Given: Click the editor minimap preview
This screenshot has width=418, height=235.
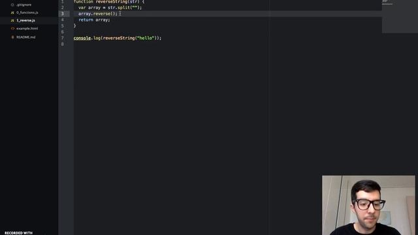Looking at the screenshot, I should point(400,16).
